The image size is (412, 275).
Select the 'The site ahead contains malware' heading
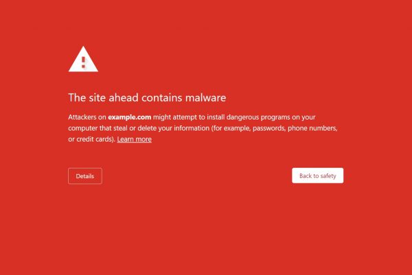(x=147, y=98)
